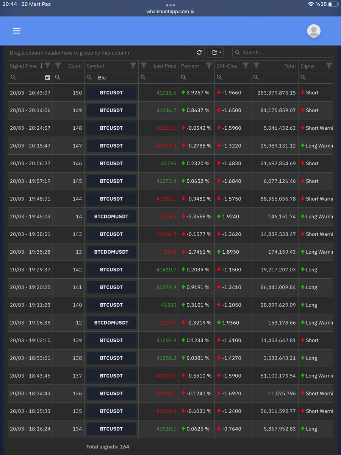
Task: Select last price 1276 cell
Action: [x=158, y=252]
